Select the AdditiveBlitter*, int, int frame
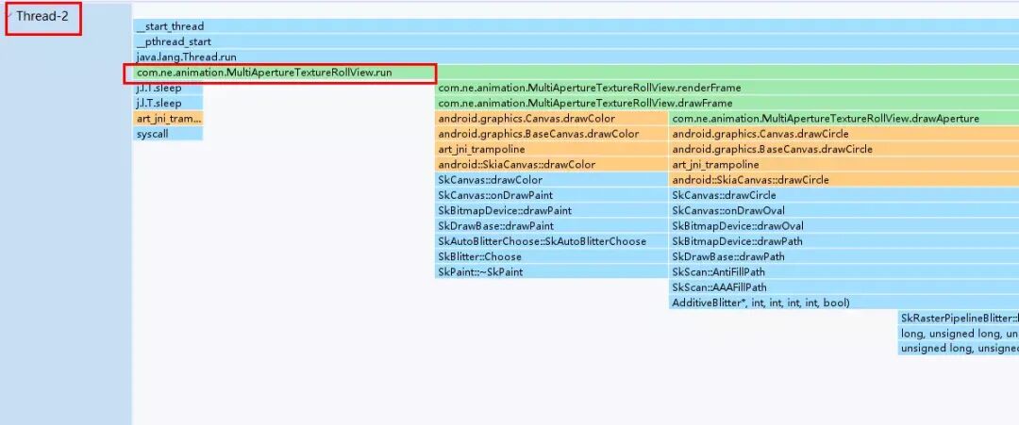The width and height of the screenshot is (1019, 425). tap(844, 303)
